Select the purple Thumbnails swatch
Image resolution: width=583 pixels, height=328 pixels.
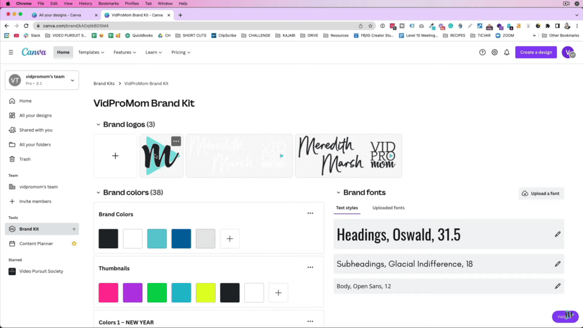click(x=133, y=293)
